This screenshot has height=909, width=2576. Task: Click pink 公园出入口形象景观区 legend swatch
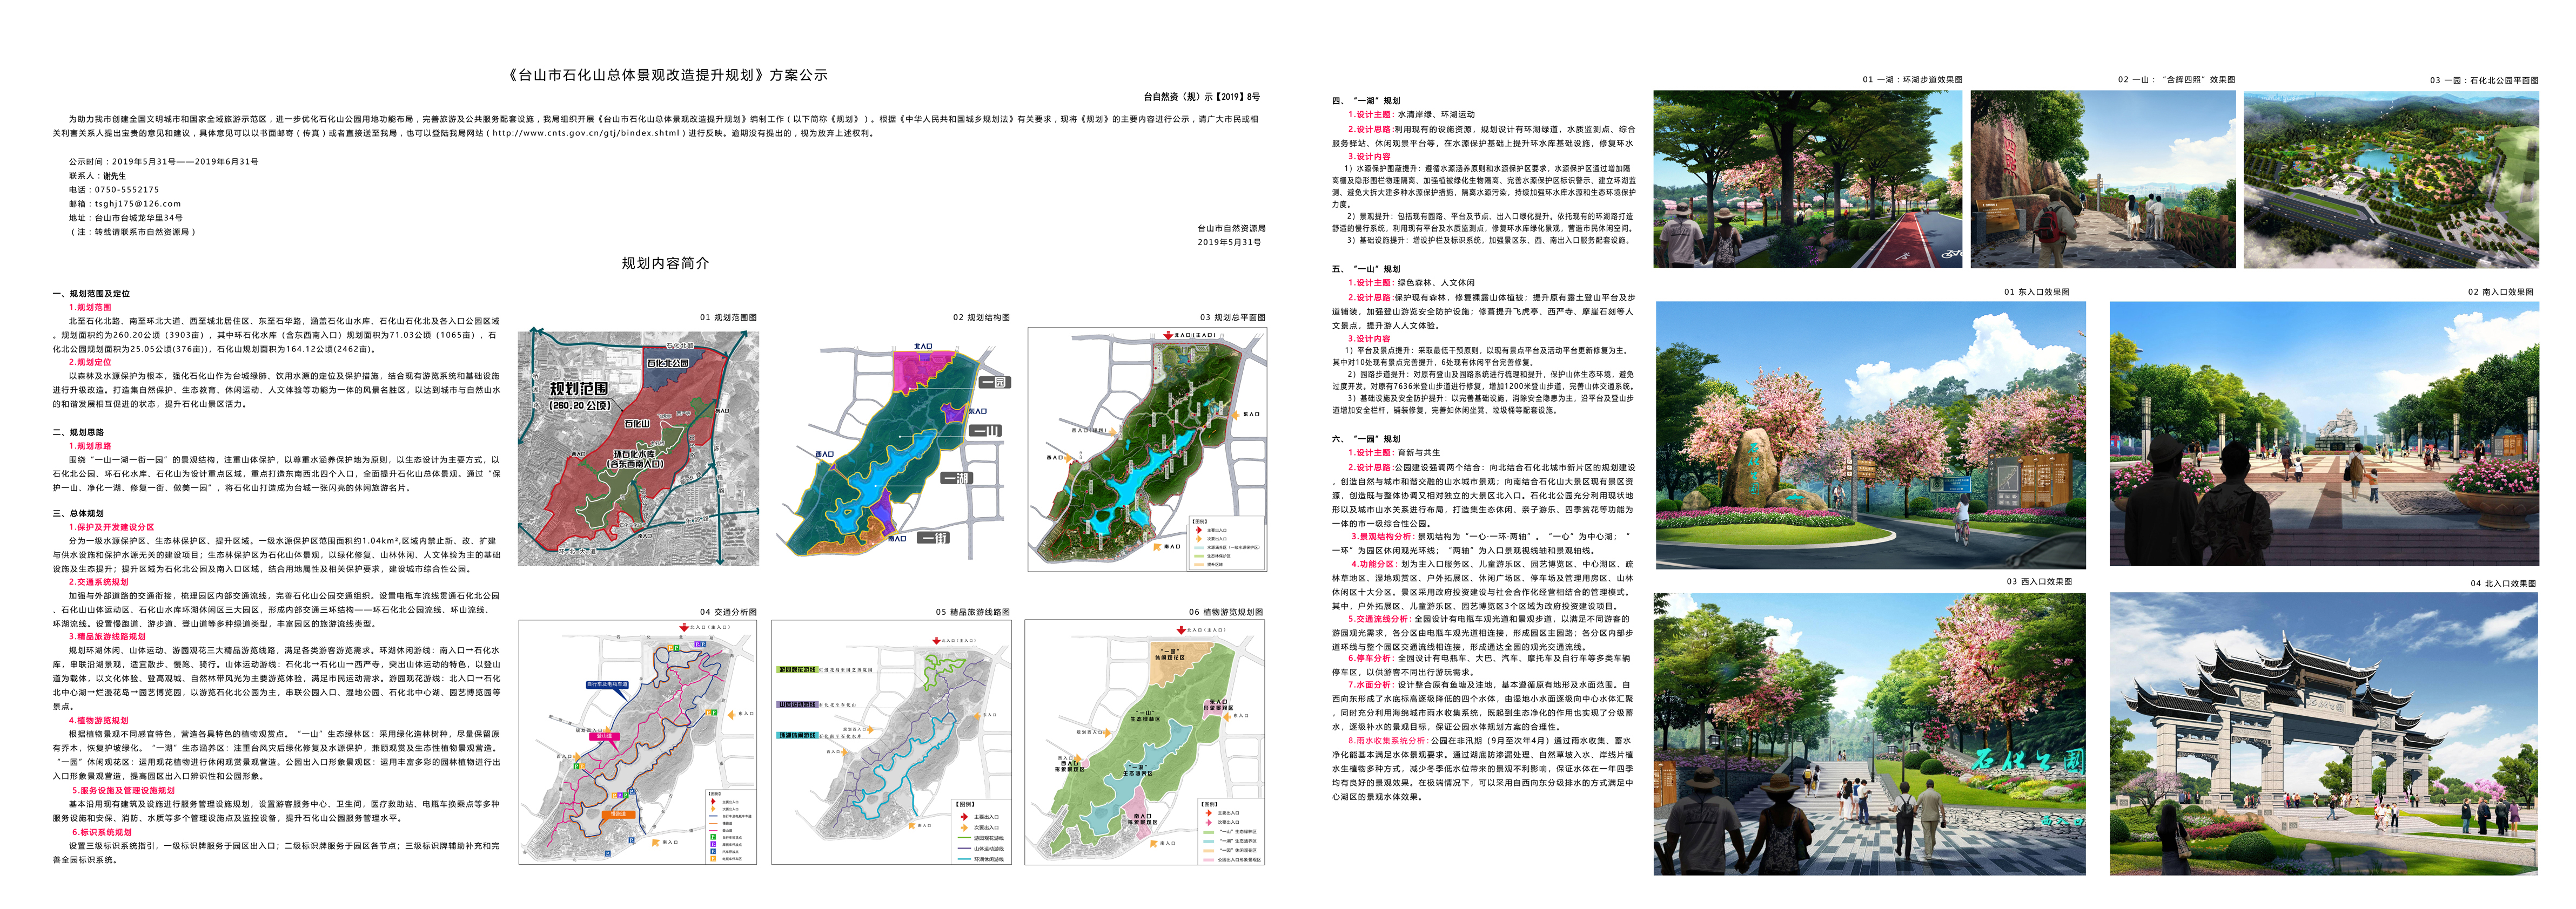click(1208, 859)
